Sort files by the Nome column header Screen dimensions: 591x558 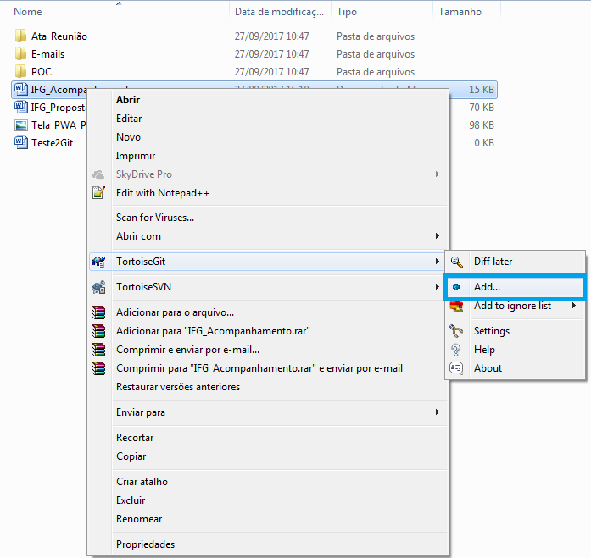point(28,12)
